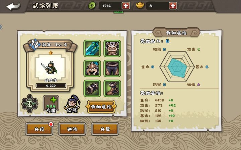
Task: Click the 详细属性 panel header tab
Action: (x=176, y=33)
